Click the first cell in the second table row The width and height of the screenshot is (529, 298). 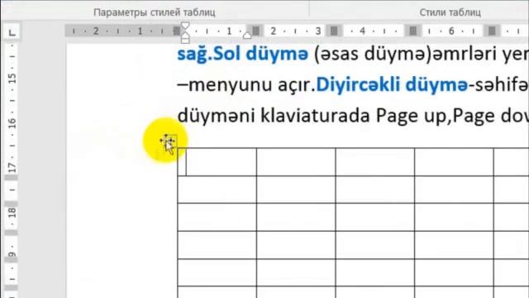[x=217, y=190]
